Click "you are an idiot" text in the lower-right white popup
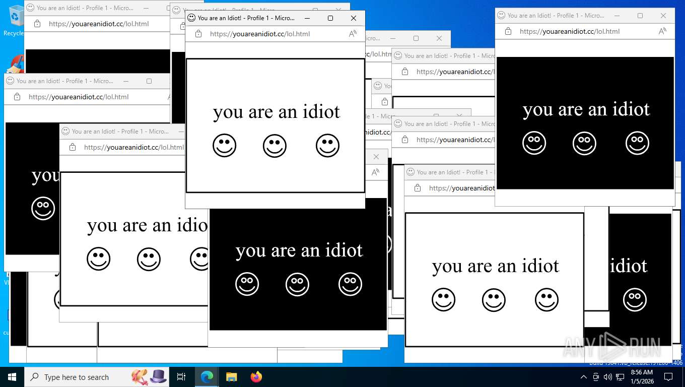The width and height of the screenshot is (685, 387). pos(496,266)
